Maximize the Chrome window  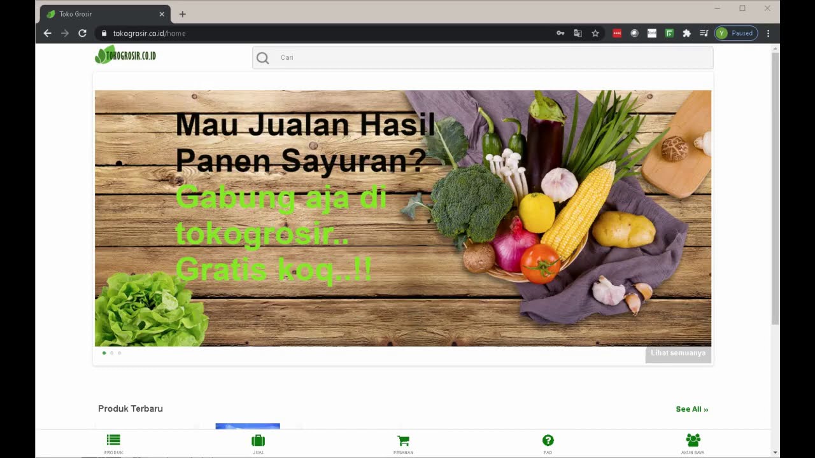[x=742, y=8]
